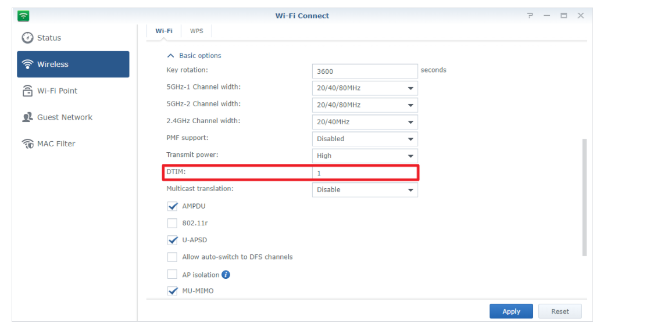Click the Reset button
The width and height of the screenshot is (657, 334).
point(560,311)
